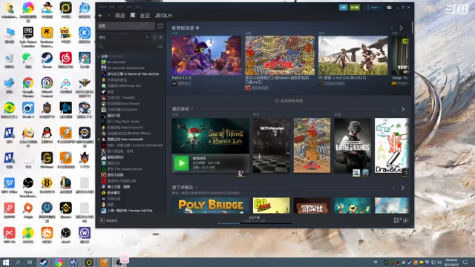Open the Conan Exiles PC update news card

[353, 56]
